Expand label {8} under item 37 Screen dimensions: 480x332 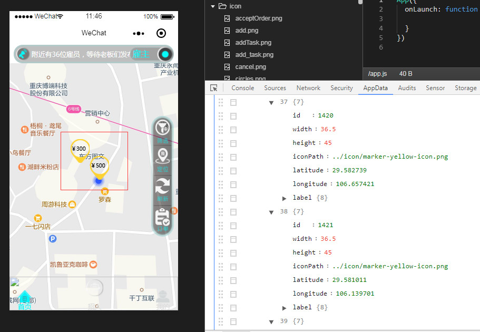(x=284, y=199)
